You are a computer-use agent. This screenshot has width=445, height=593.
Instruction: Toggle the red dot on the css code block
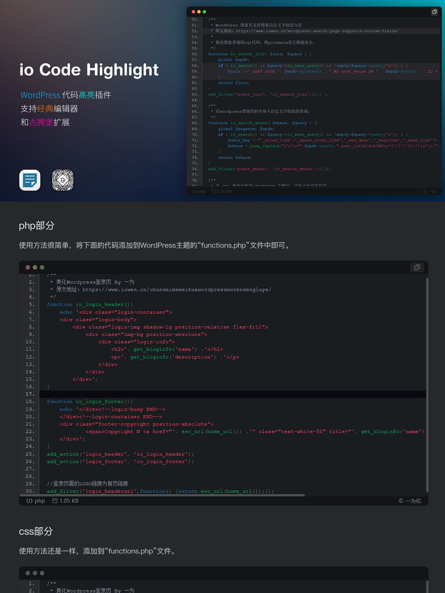pyautogui.click(x=27, y=573)
